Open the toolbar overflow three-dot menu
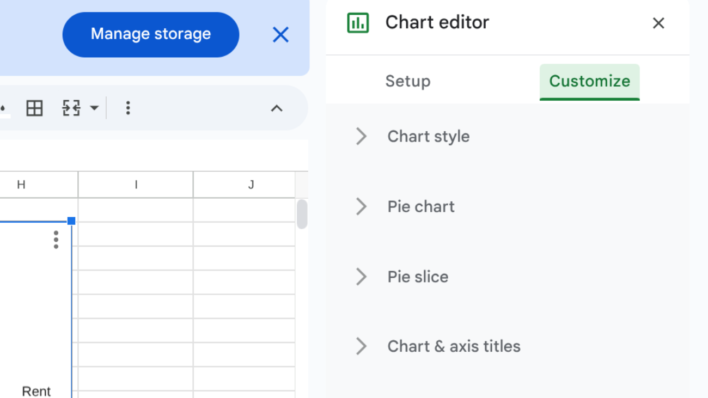The height and width of the screenshot is (398, 708). coord(127,108)
